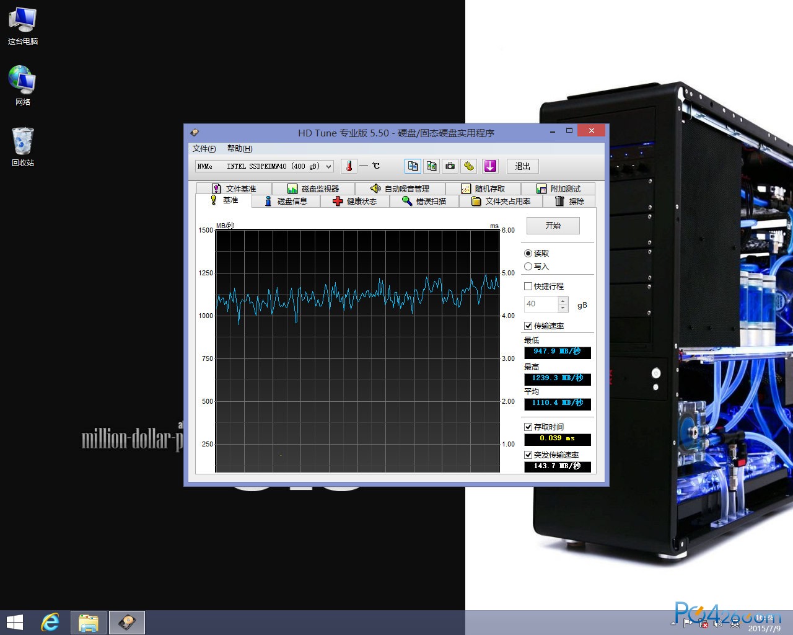Increase short stroke value with up arrow

click(563, 301)
